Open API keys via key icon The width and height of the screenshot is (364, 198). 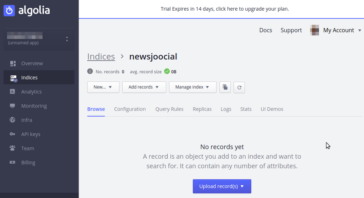click(12, 134)
